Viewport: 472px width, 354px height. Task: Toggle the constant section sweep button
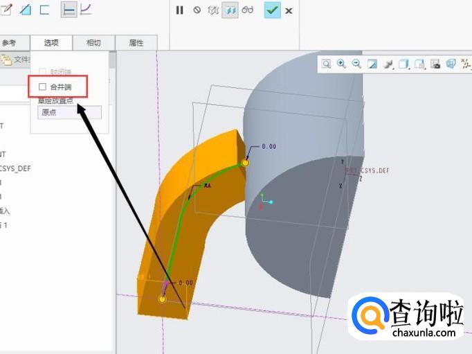tap(69, 10)
